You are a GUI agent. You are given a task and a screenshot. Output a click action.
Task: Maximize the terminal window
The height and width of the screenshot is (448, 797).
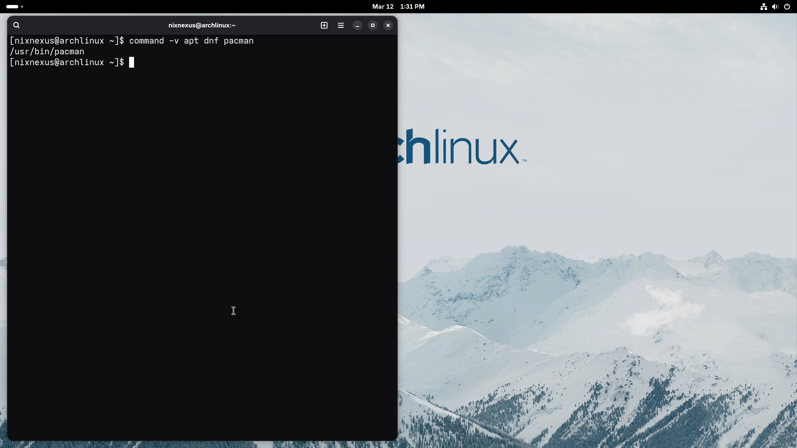pyautogui.click(x=373, y=25)
